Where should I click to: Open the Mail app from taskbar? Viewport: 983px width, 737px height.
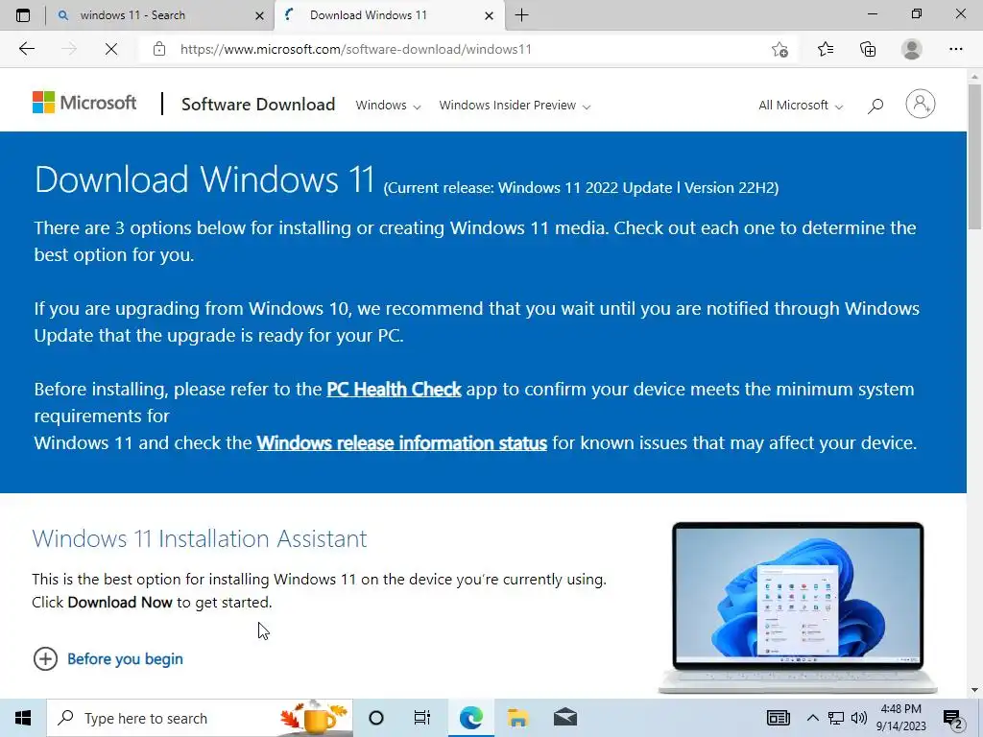(x=564, y=718)
